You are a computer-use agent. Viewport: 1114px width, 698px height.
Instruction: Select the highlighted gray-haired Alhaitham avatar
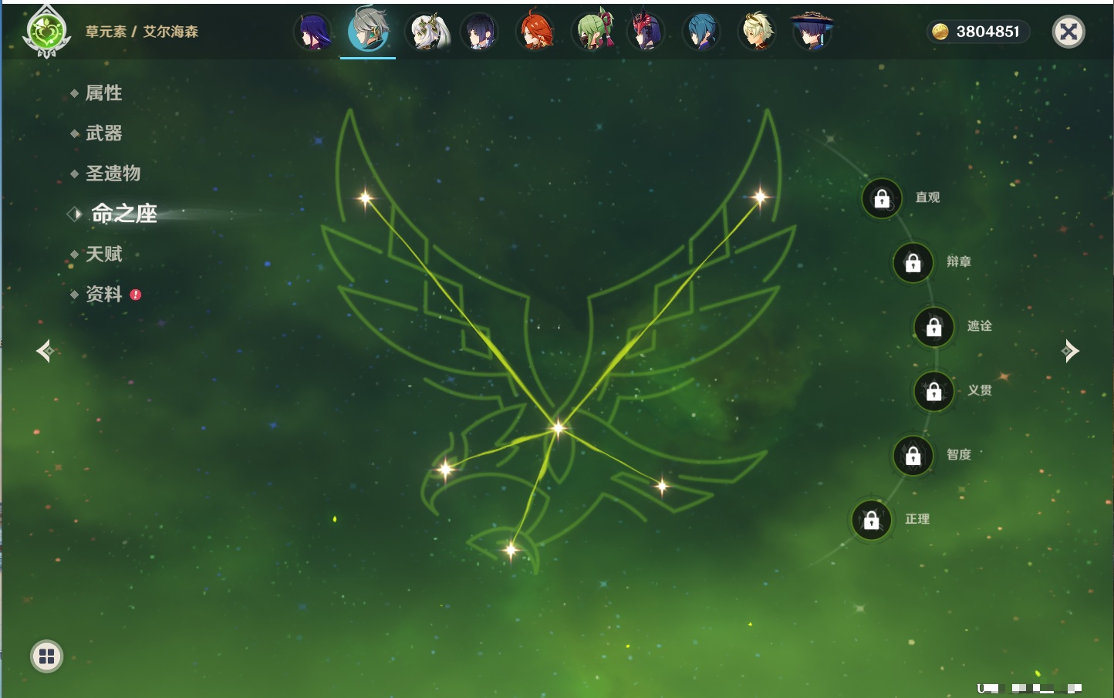[368, 31]
